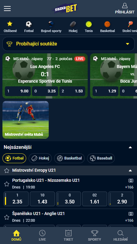Star the Portugalsko U21 - Nizozemsko U21 match
Image resolution: width=137 pixels, height=244 pixels.
pyautogui.click(x=7, y=184)
